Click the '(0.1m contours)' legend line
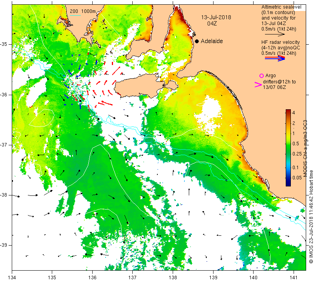 [278, 13]
